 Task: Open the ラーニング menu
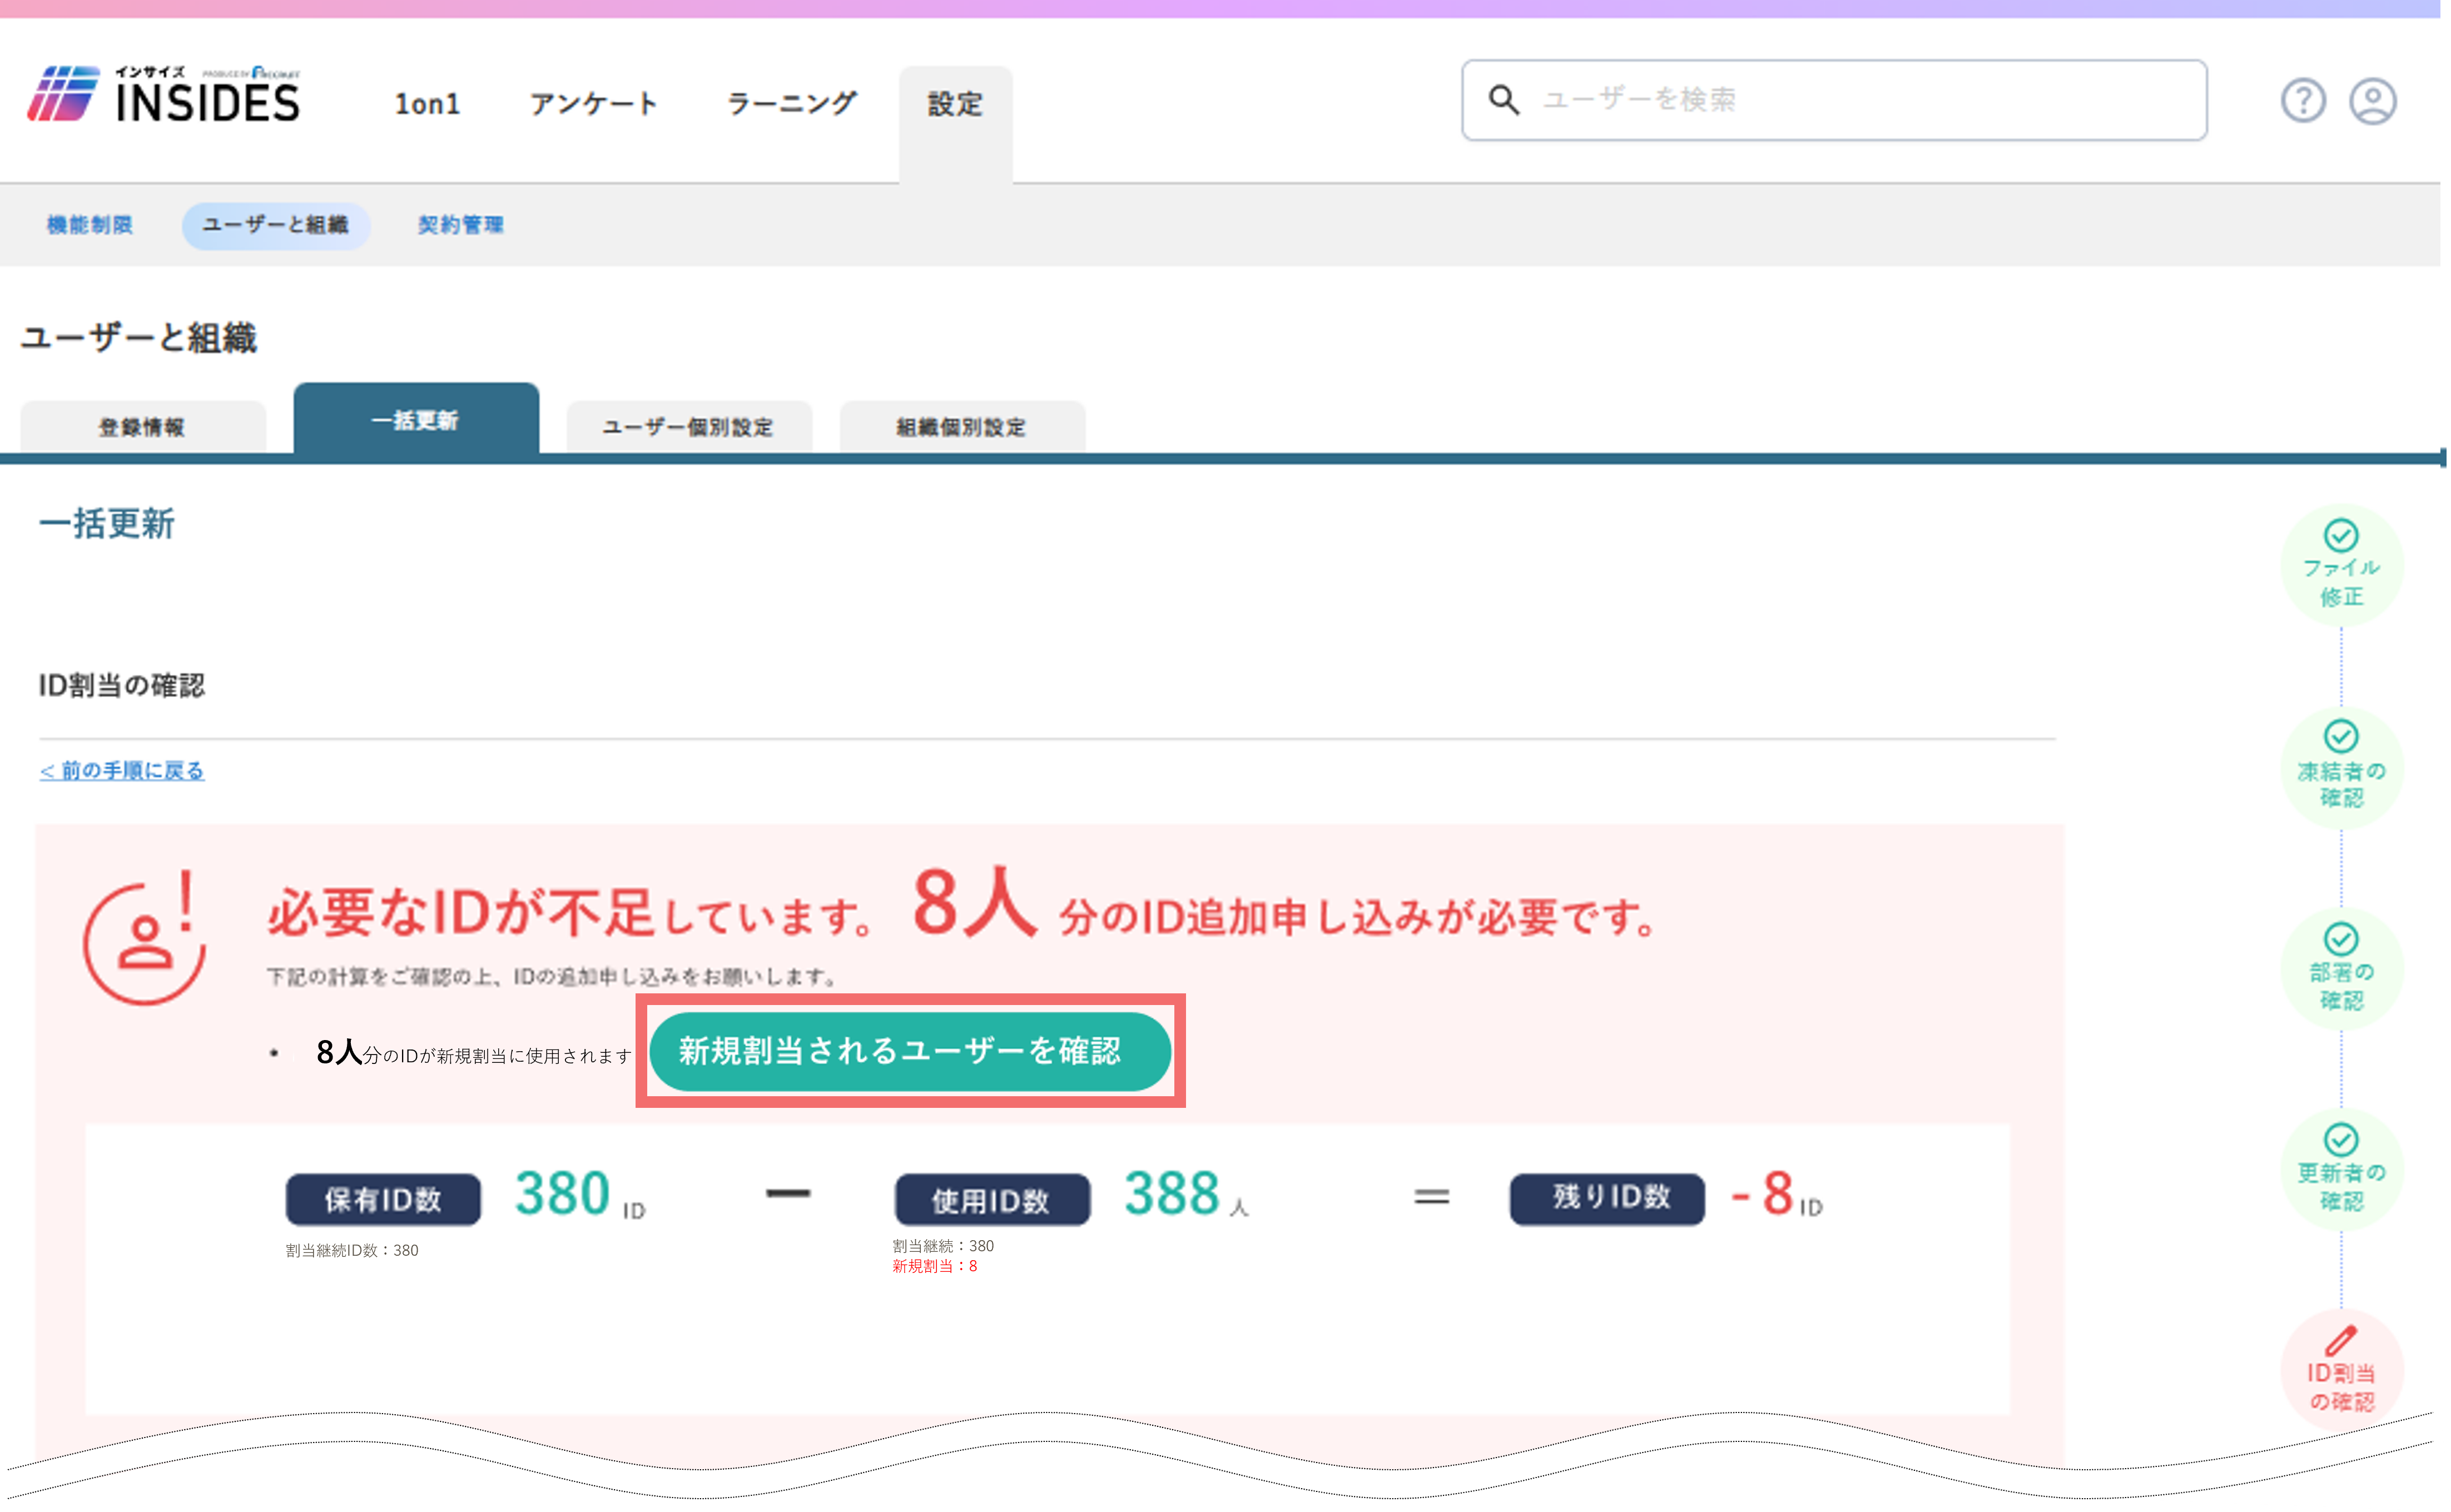(x=791, y=104)
